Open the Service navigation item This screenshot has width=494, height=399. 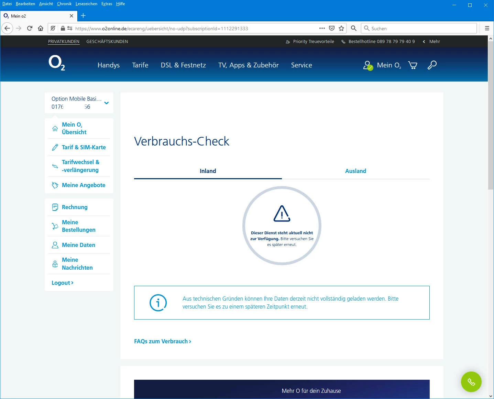301,65
